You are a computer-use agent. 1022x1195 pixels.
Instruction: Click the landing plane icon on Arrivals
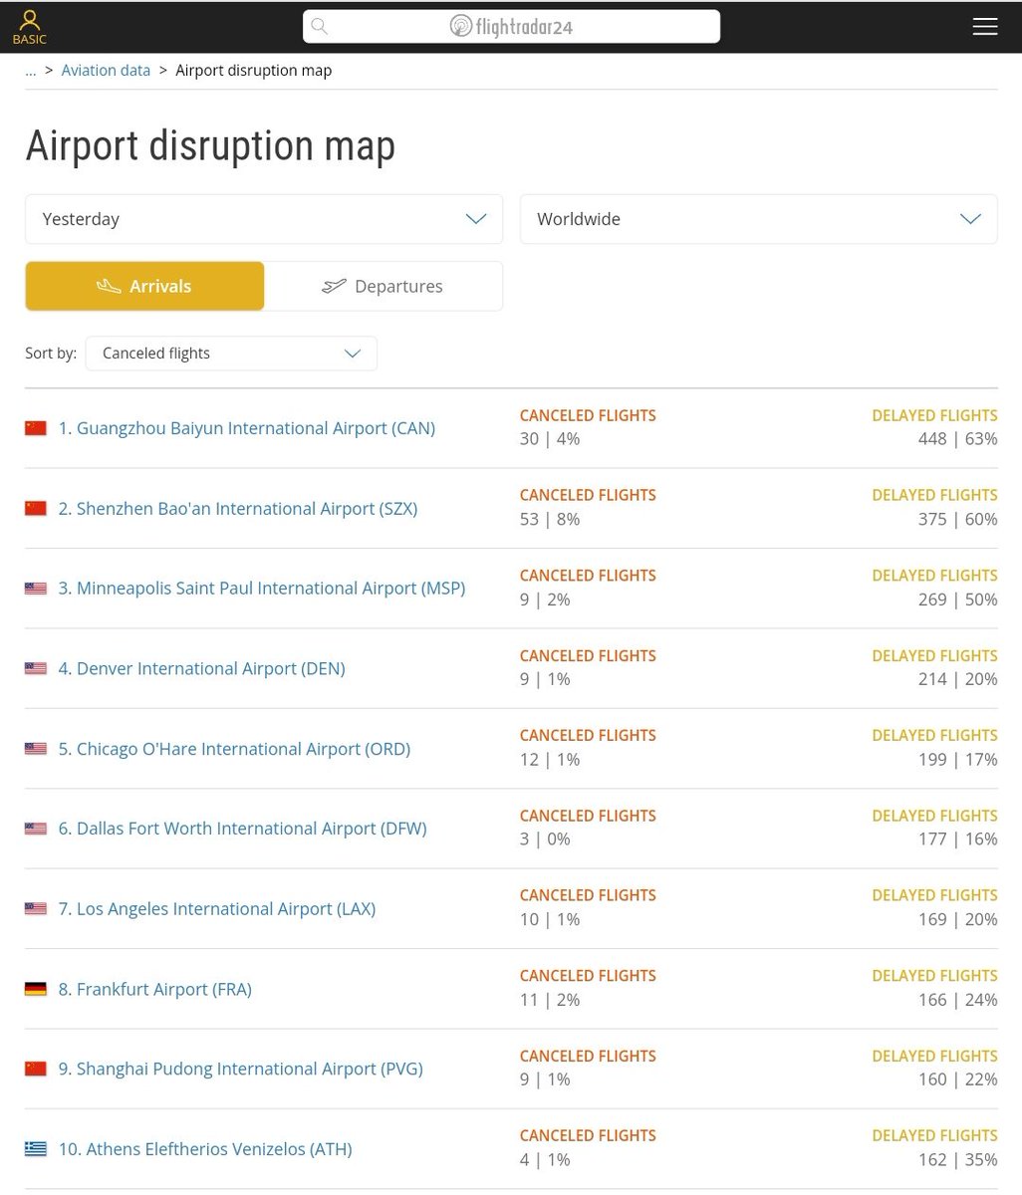click(x=109, y=286)
